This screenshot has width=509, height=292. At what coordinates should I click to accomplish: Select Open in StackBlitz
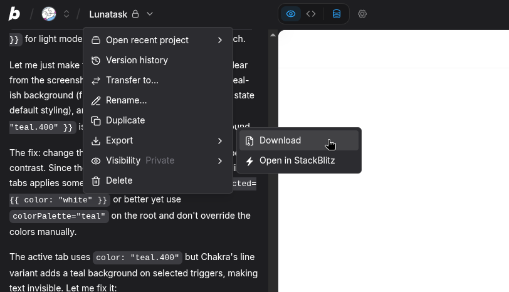[299, 160]
